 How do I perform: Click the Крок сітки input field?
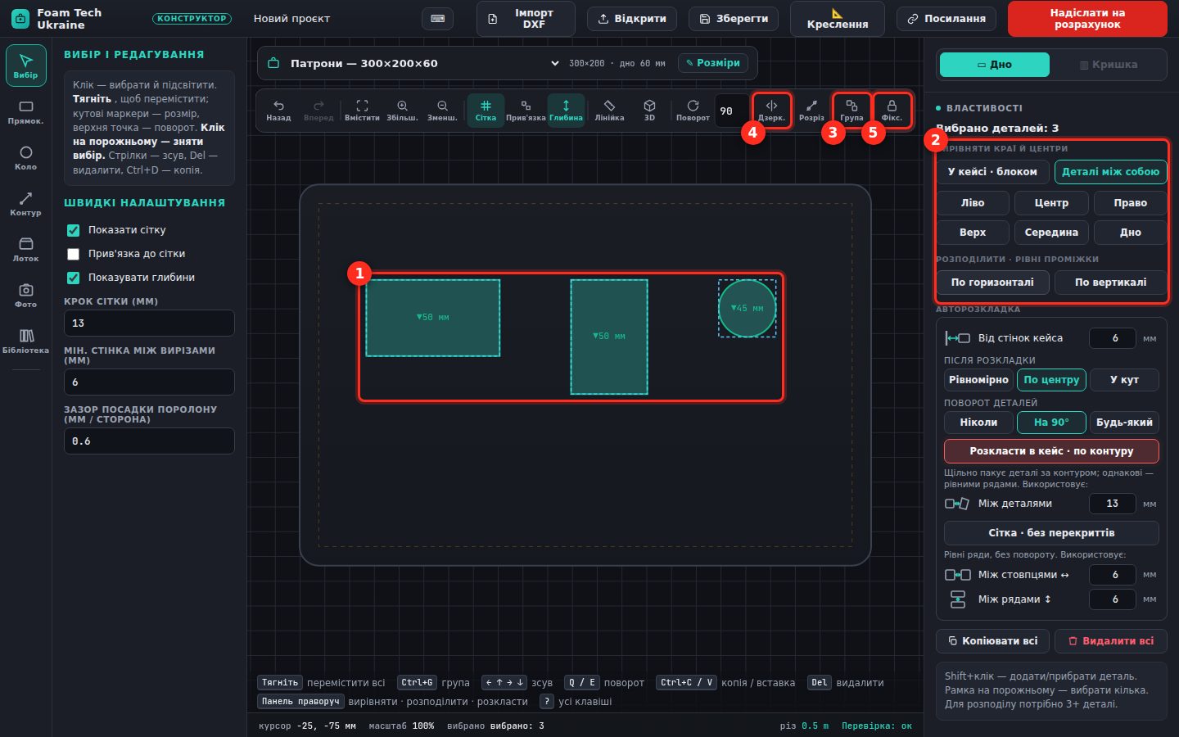[149, 323]
